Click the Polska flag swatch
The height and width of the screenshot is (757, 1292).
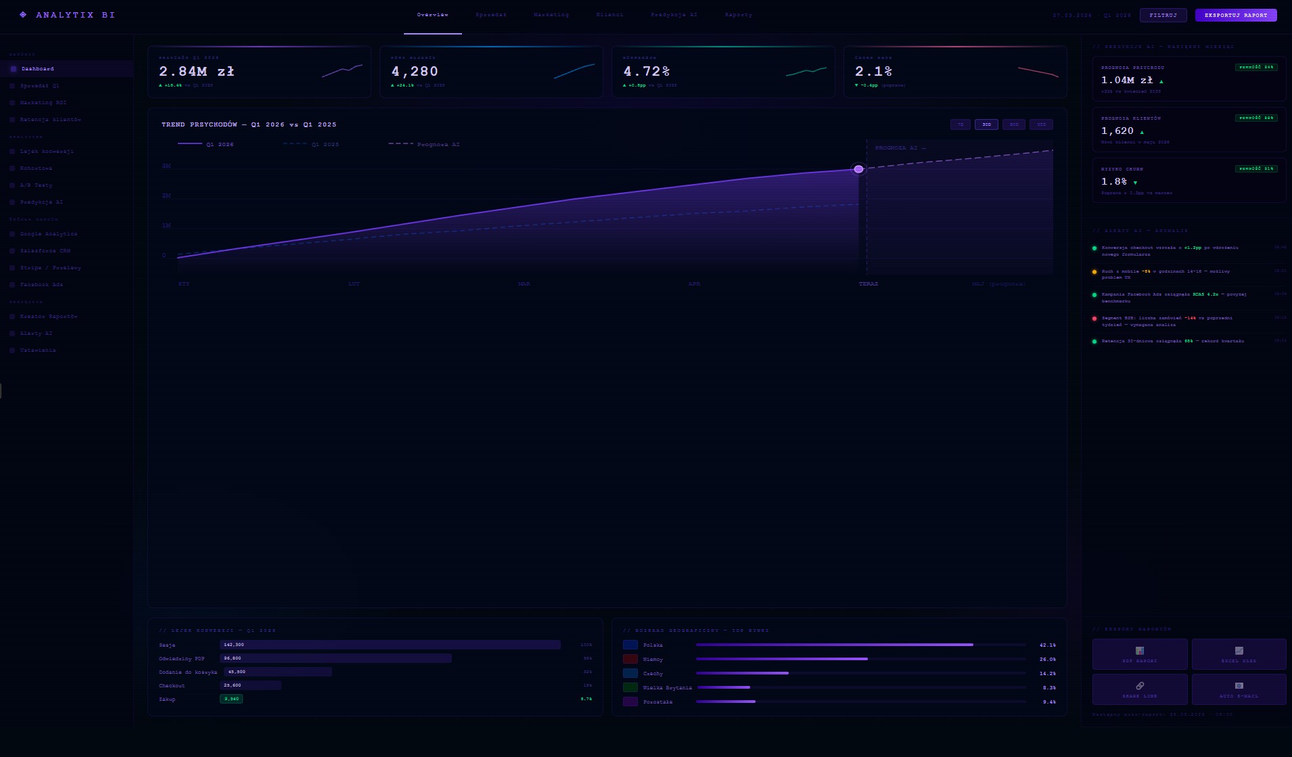pos(630,645)
